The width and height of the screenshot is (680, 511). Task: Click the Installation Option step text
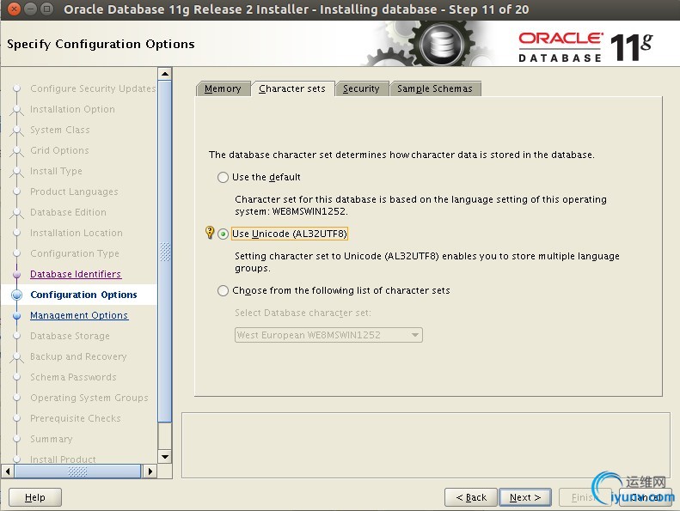tap(72, 109)
